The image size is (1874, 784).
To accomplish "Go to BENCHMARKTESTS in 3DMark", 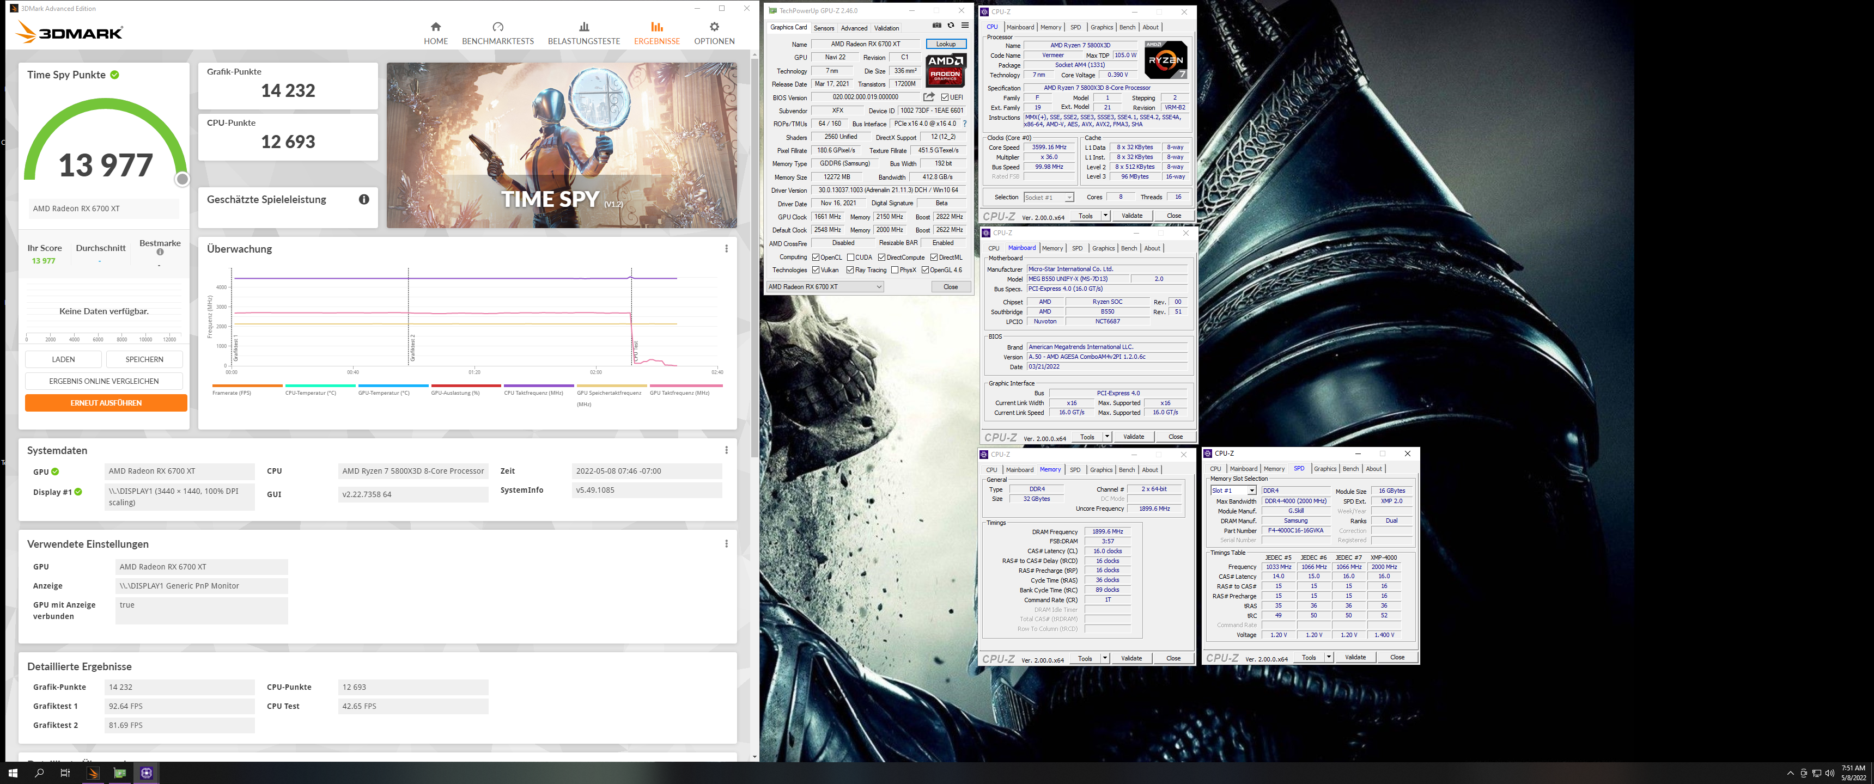I will (497, 33).
